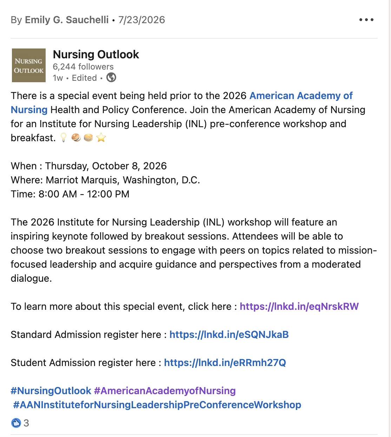
Task: Click the reactions count 3
Action: (x=26, y=423)
